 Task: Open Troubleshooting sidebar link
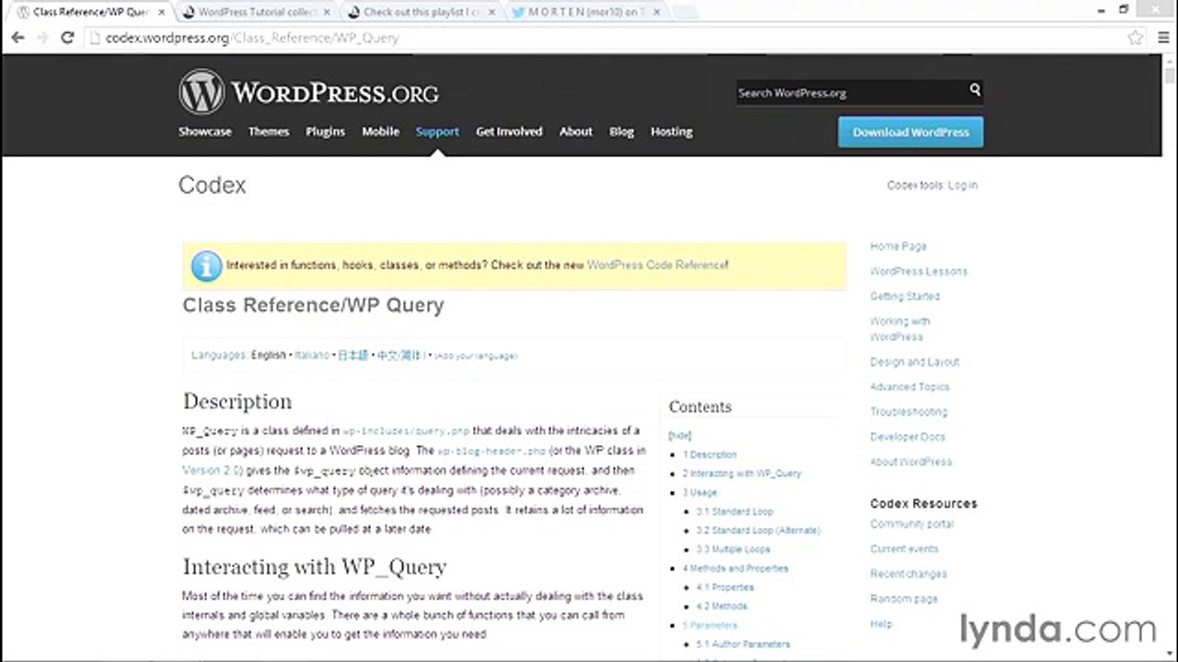[908, 412]
